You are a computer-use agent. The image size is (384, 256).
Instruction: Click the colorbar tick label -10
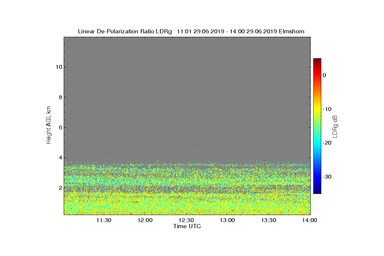pos(327,109)
